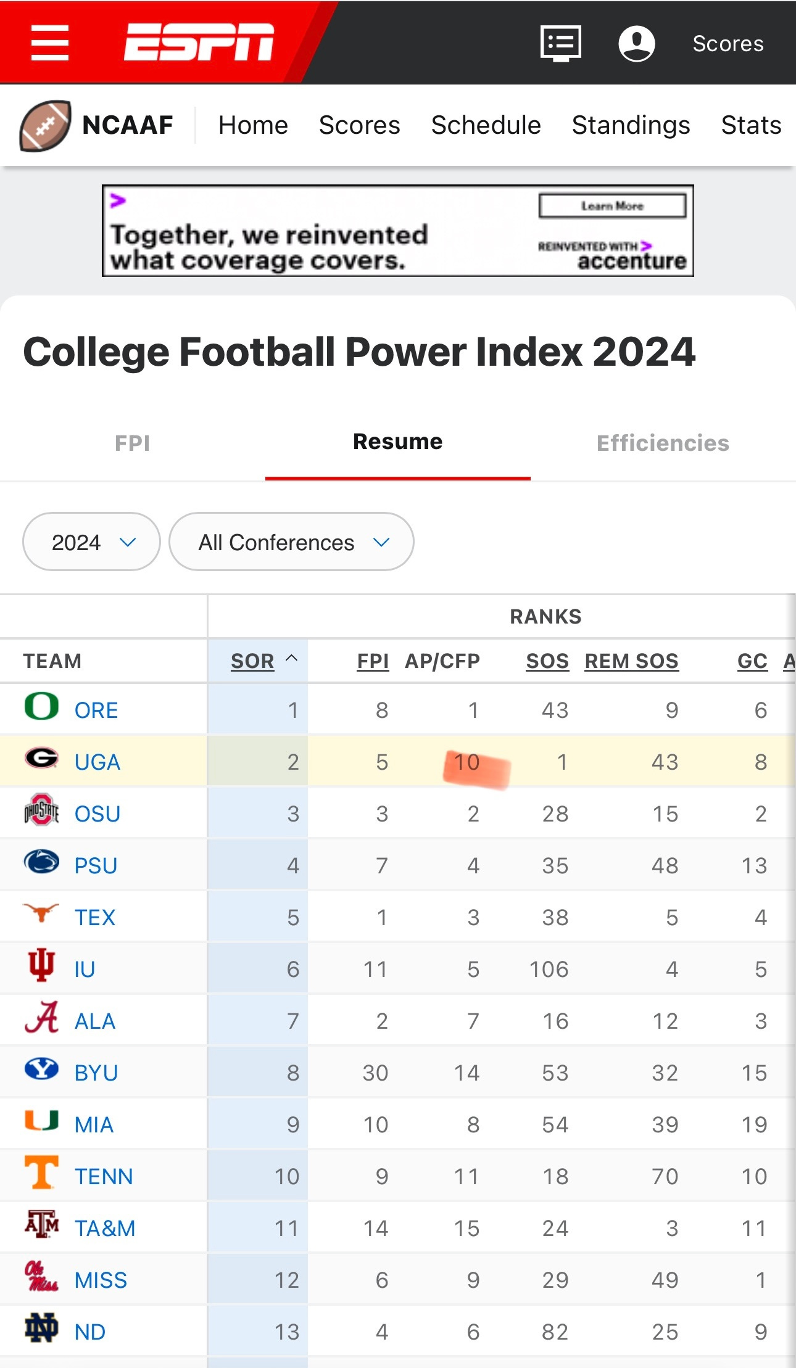This screenshot has width=796, height=1368.
Task: Open the hamburger menu icon
Action: pyautogui.click(x=50, y=43)
